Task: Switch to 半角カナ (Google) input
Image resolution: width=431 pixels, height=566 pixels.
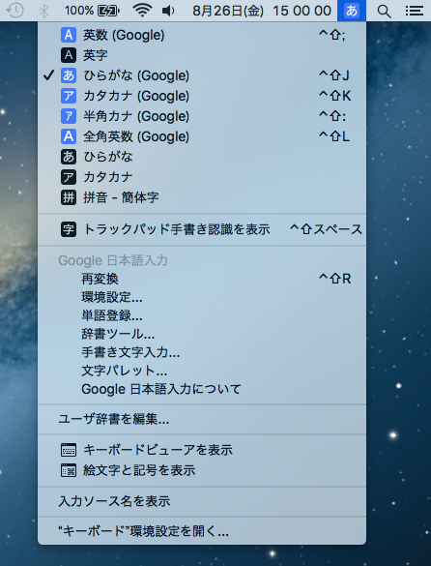Action: click(x=202, y=116)
